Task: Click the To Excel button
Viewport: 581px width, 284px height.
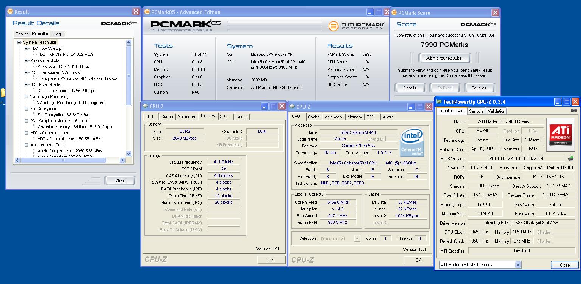Action: 445,88
